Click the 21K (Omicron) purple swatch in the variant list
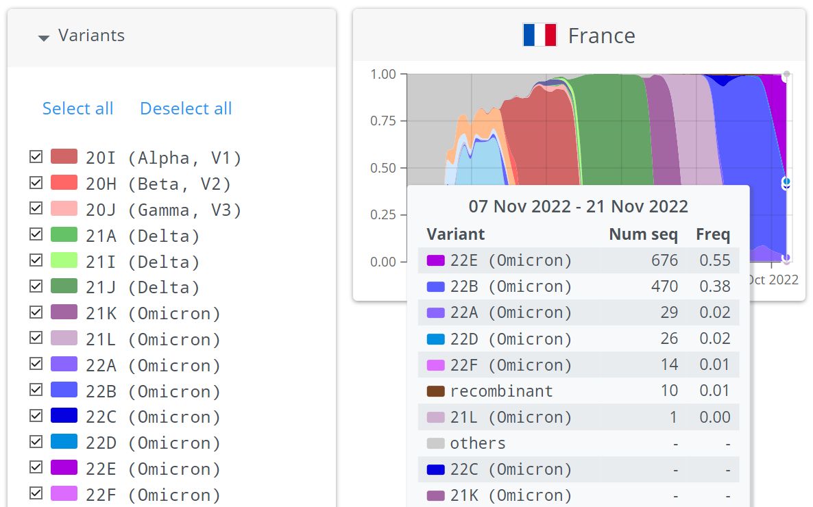This screenshot has height=507, width=813. point(64,312)
